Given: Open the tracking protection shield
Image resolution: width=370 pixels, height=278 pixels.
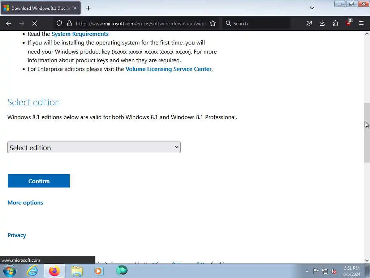Looking at the screenshot, I should [x=59, y=23].
